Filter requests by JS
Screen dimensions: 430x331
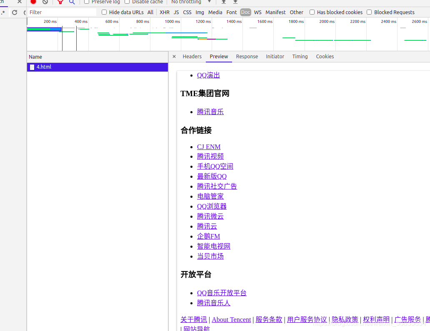click(x=176, y=12)
